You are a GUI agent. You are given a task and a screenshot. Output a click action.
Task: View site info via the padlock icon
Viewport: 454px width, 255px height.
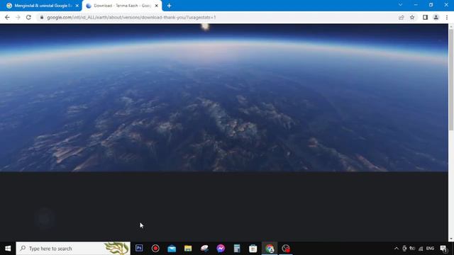coord(42,17)
